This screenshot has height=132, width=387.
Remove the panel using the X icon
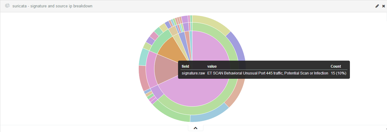tap(384, 6)
